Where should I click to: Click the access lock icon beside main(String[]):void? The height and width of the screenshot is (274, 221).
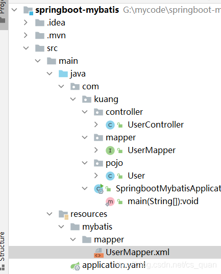point(120,202)
